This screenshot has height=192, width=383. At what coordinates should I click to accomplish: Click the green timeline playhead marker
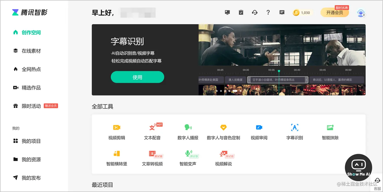coord(279,71)
